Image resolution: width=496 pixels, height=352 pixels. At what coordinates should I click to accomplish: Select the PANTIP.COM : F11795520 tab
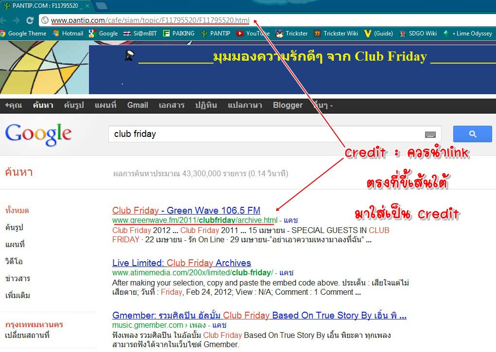46,6
